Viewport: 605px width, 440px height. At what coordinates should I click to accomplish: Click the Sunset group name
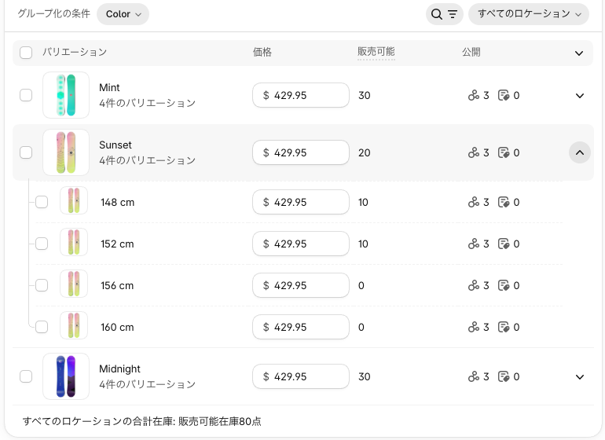pos(115,145)
